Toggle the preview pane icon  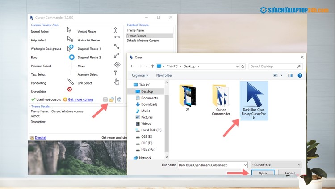point(290,75)
